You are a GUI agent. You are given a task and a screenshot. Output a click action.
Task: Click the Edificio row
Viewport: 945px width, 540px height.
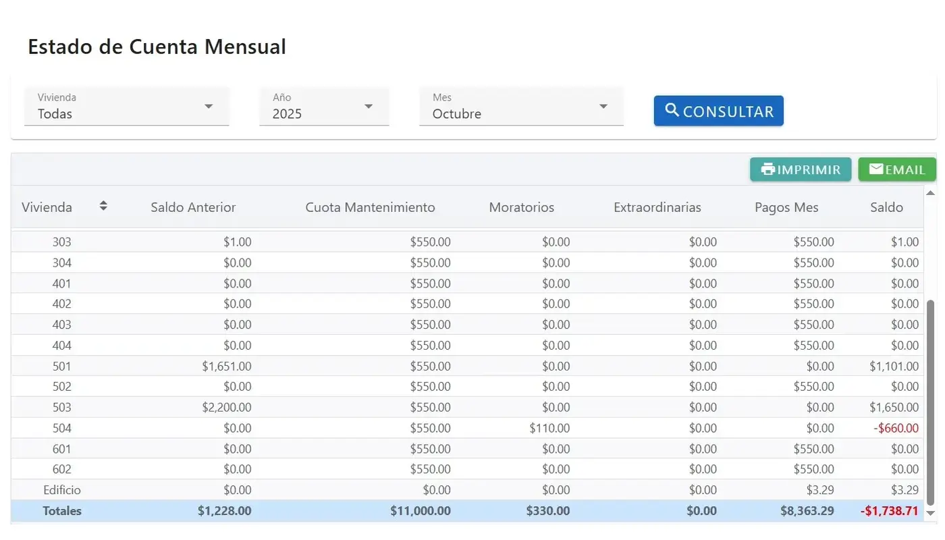click(x=62, y=490)
